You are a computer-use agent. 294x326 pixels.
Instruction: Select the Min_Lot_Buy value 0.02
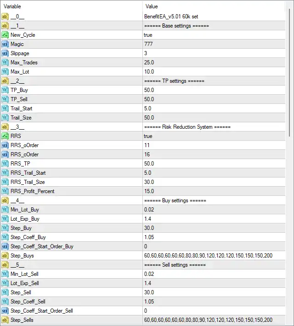[149, 210]
